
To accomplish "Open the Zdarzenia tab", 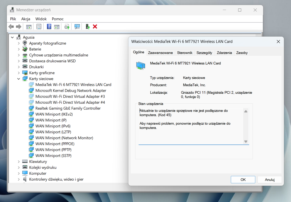I will pyautogui.click(x=224, y=53).
